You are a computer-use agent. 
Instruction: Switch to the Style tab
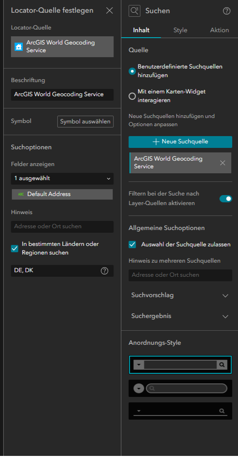180,30
